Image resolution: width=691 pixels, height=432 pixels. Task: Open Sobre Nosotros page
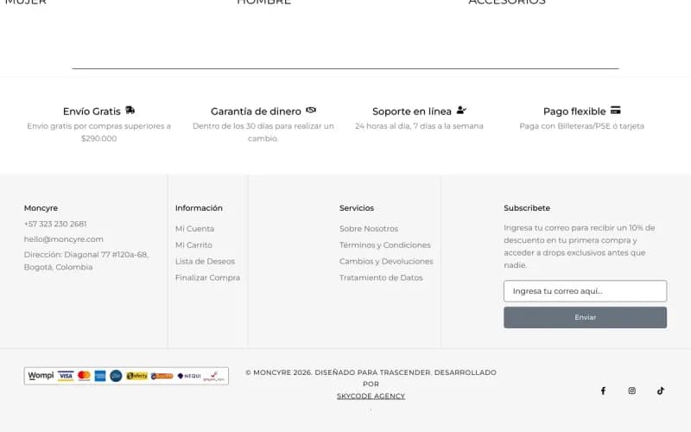tap(369, 229)
